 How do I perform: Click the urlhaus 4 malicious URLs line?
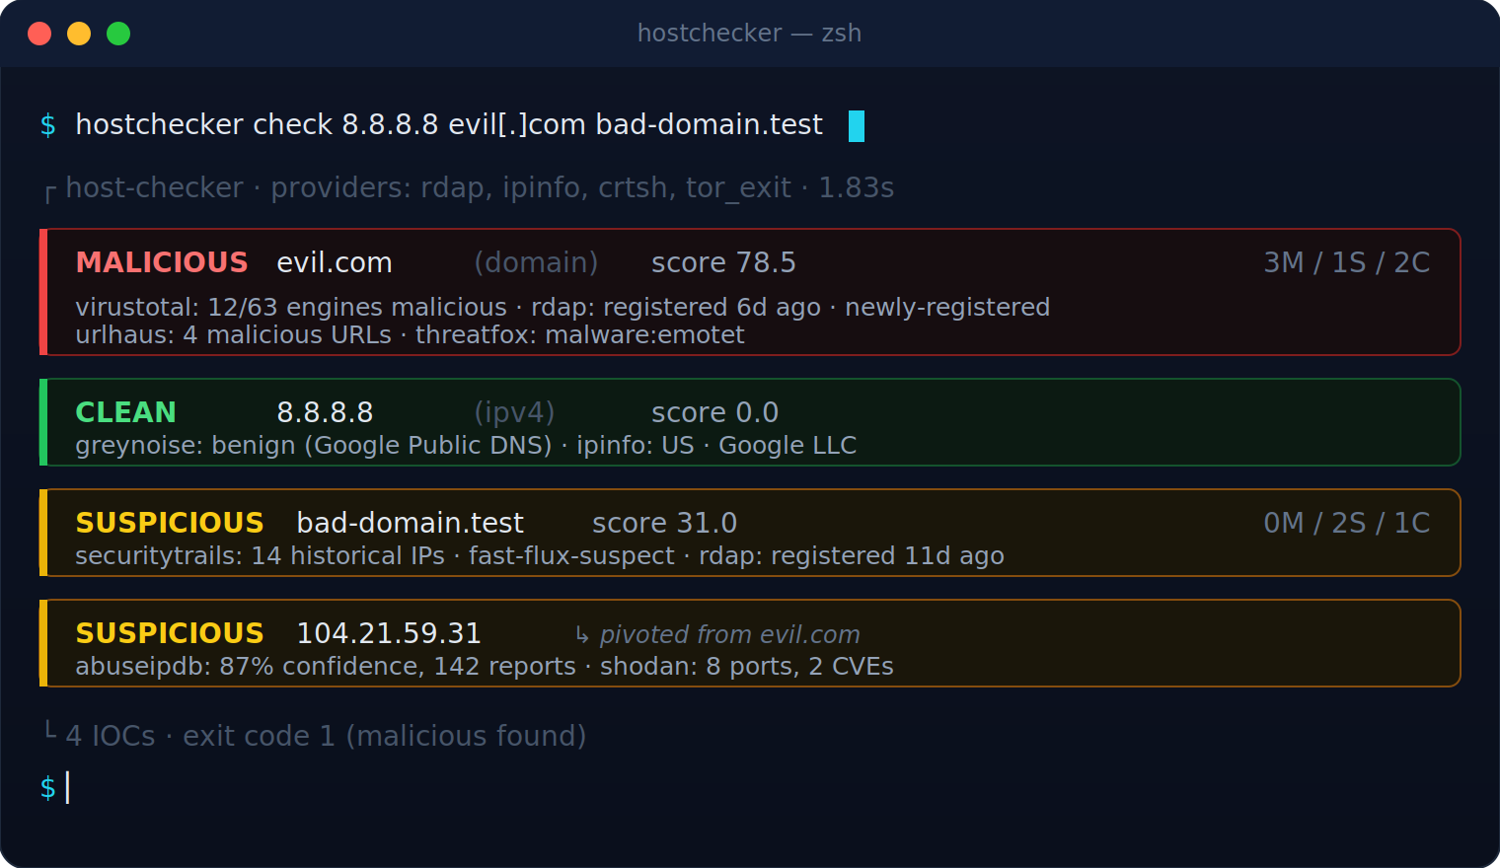pos(410,335)
